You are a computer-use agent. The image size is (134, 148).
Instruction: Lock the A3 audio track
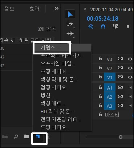(100, 105)
